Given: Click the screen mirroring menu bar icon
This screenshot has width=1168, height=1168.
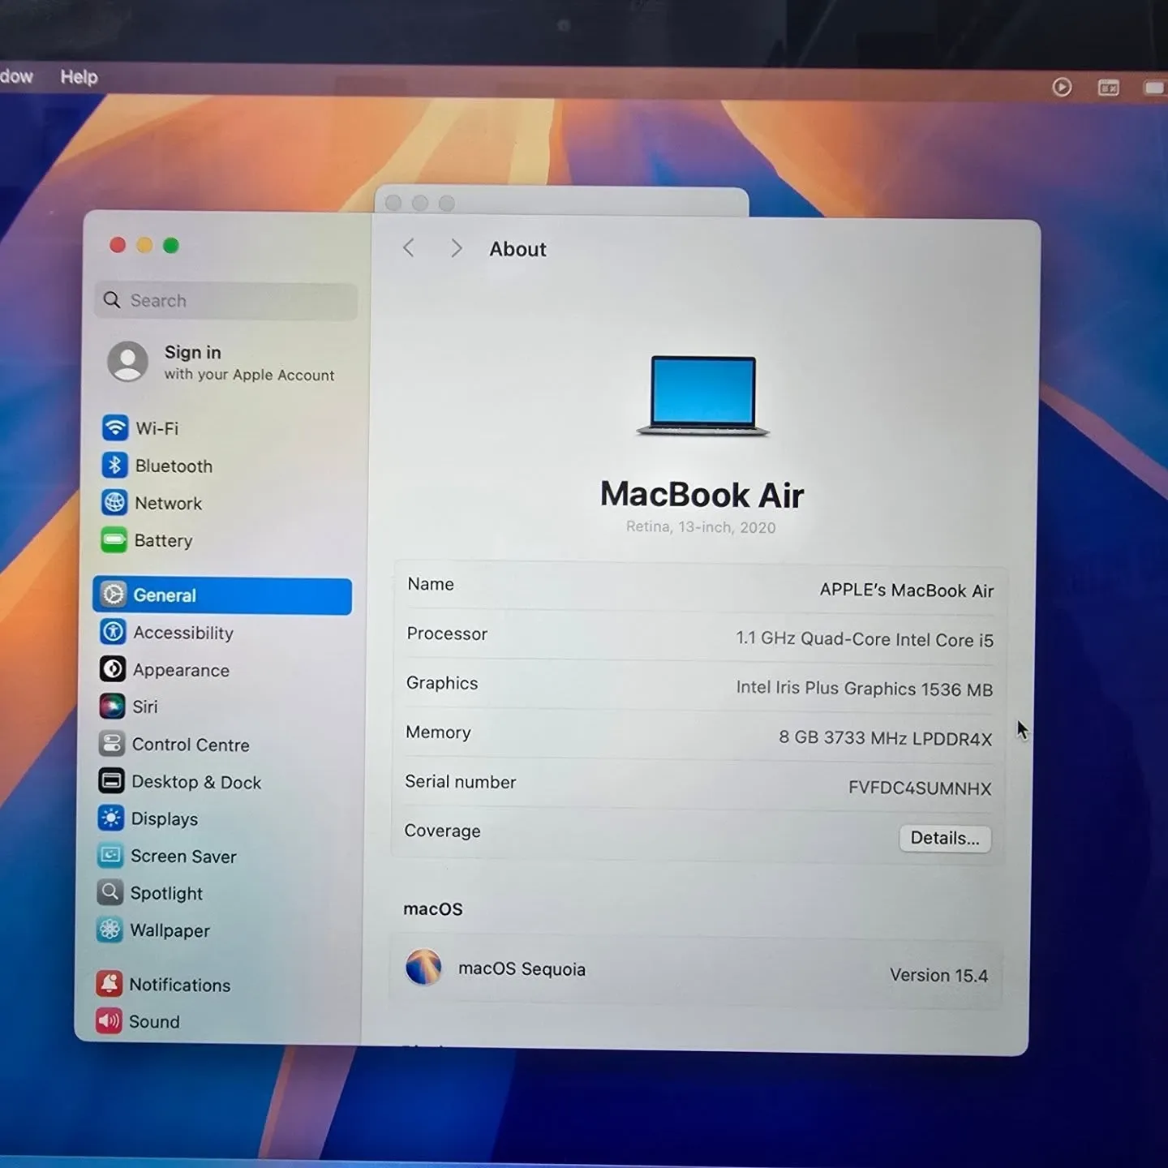Looking at the screenshot, I should 1108,88.
